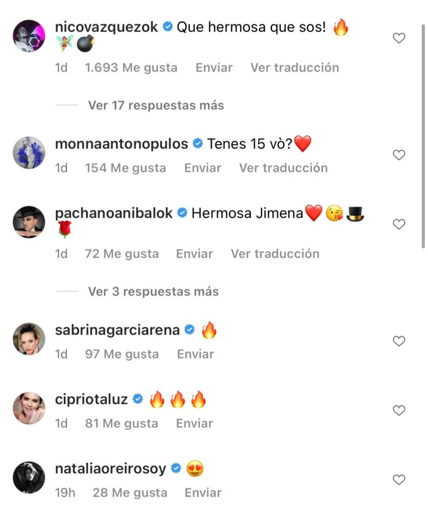The image size is (428, 523).
Task: Tap cipriotaluz's avatar
Action: coord(29,408)
